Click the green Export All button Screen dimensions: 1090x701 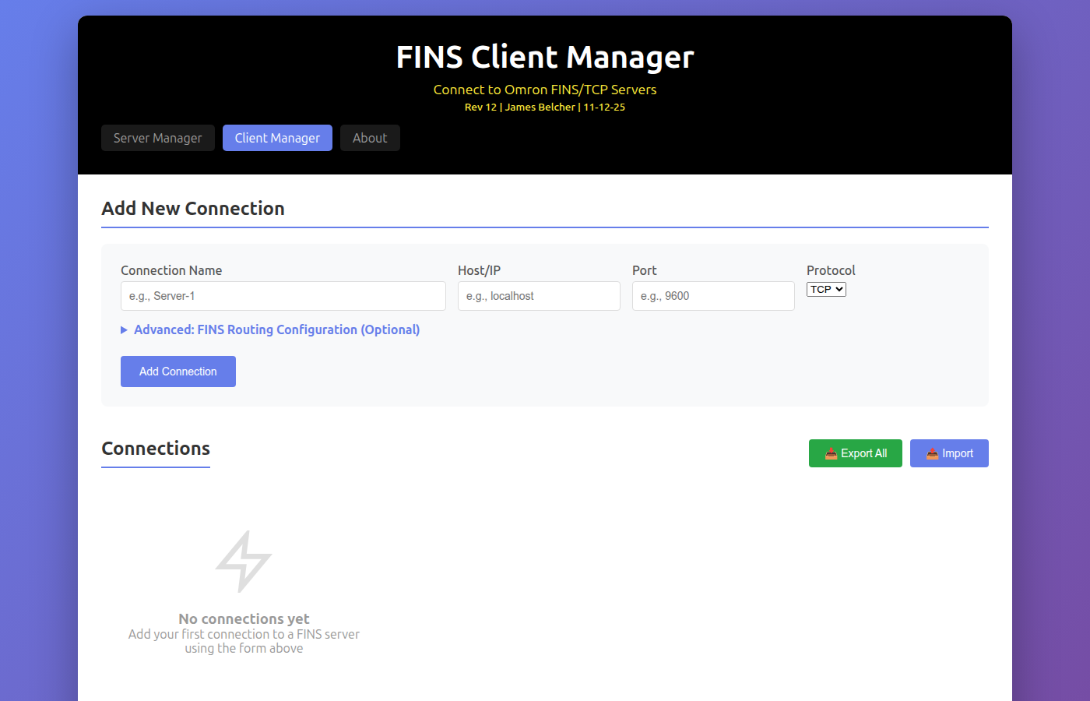[856, 453]
